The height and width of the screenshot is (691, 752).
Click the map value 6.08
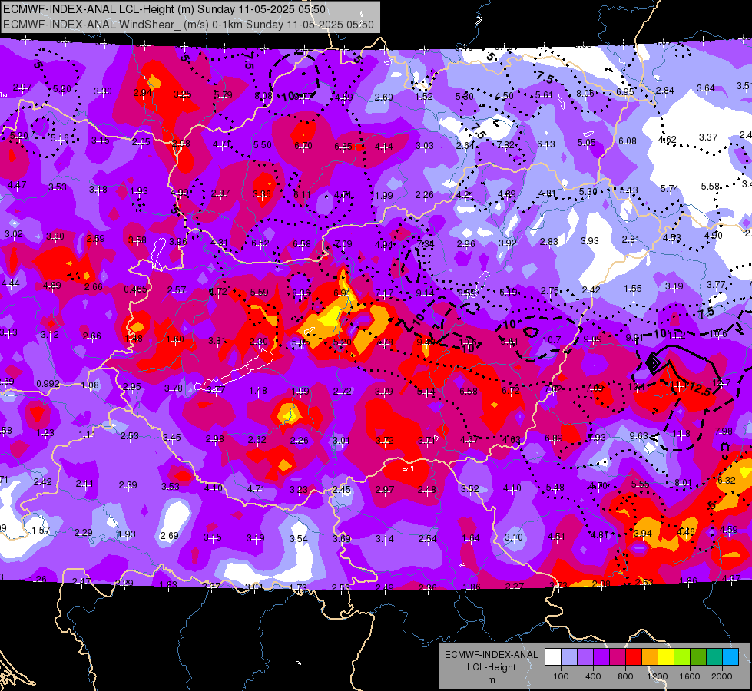tap(628, 141)
